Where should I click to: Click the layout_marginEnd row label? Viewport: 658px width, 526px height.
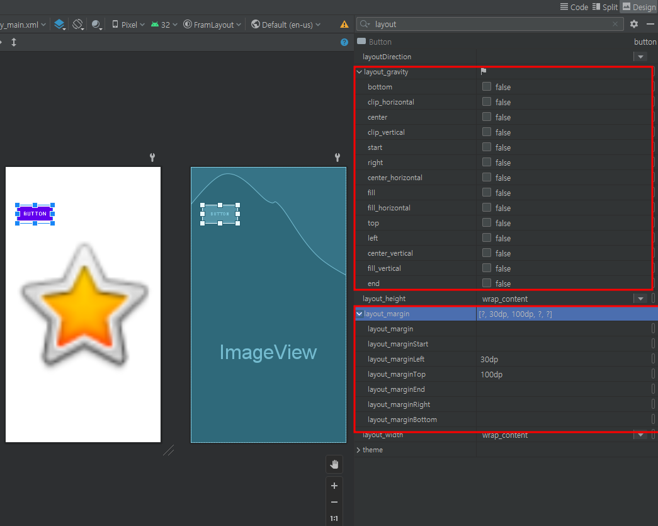pos(396,389)
